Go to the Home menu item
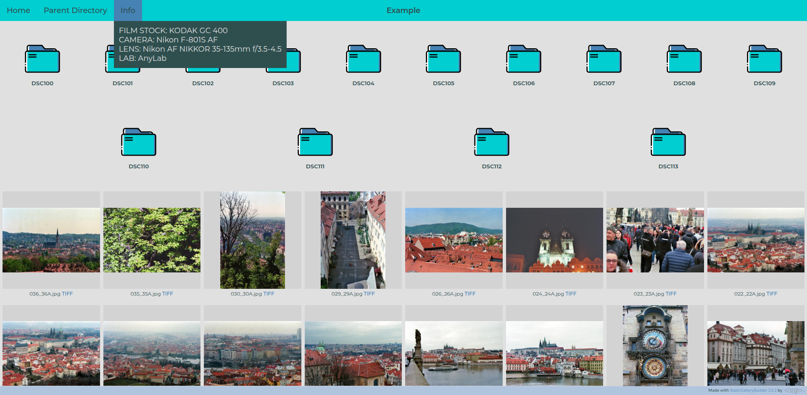The width and height of the screenshot is (807, 395). (18, 10)
